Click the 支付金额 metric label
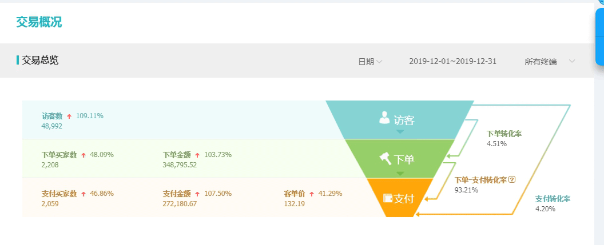Image resolution: width=604 pixels, height=245 pixels. (x=176, y=194)
